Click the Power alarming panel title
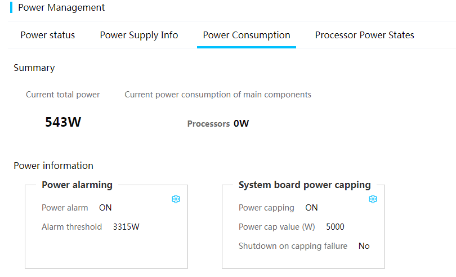This screenshot has height=277, width=456. (77, 185)
